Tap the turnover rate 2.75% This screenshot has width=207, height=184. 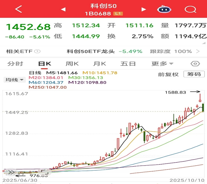click(x=143, y=36)
